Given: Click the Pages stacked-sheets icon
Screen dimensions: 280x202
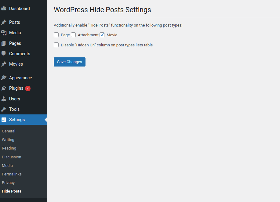Looking at the screenshot, I should [4, 43].
